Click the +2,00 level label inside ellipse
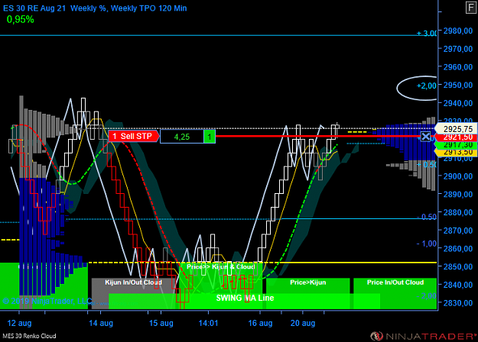This screenshot has height=342, width=478. (427, 85)
